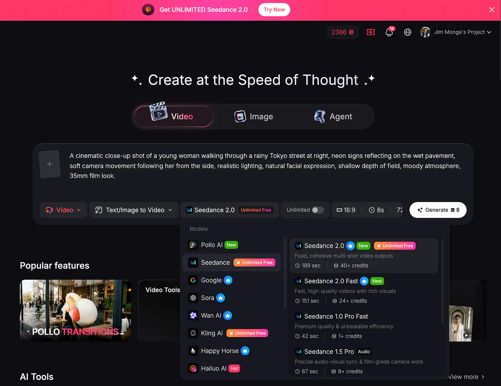This screenshot has width=501, height=386.
Task: Click the Seedance list logo icon
Action: 193,262
